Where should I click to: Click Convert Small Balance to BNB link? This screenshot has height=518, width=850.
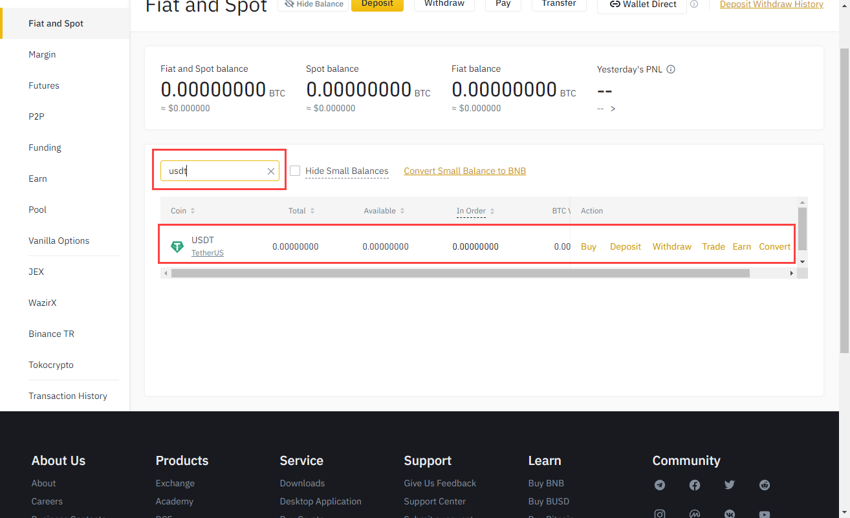tap(464, 171)
